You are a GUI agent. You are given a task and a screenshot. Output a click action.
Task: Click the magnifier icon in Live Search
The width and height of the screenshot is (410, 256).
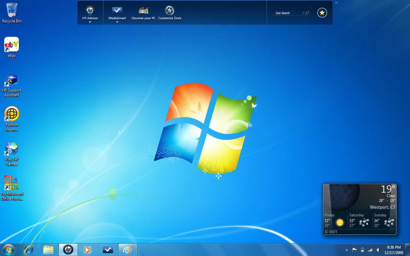pos(307,13)
